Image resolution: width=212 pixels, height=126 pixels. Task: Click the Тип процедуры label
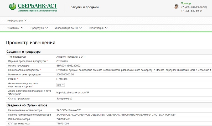coord(17,57)
